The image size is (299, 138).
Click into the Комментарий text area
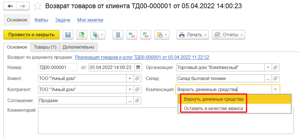(x=165, y=120)
